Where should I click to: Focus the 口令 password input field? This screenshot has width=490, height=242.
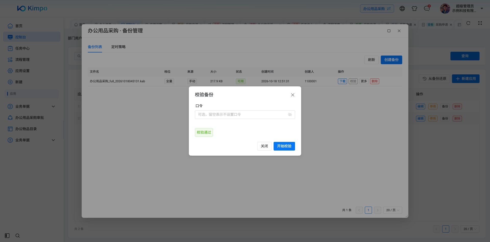click(245, 115)
